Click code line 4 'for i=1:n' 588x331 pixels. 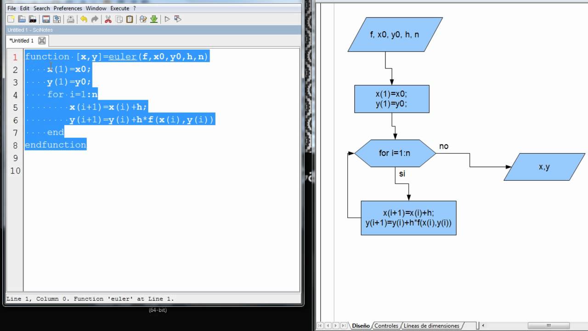(x=73, y=95)
